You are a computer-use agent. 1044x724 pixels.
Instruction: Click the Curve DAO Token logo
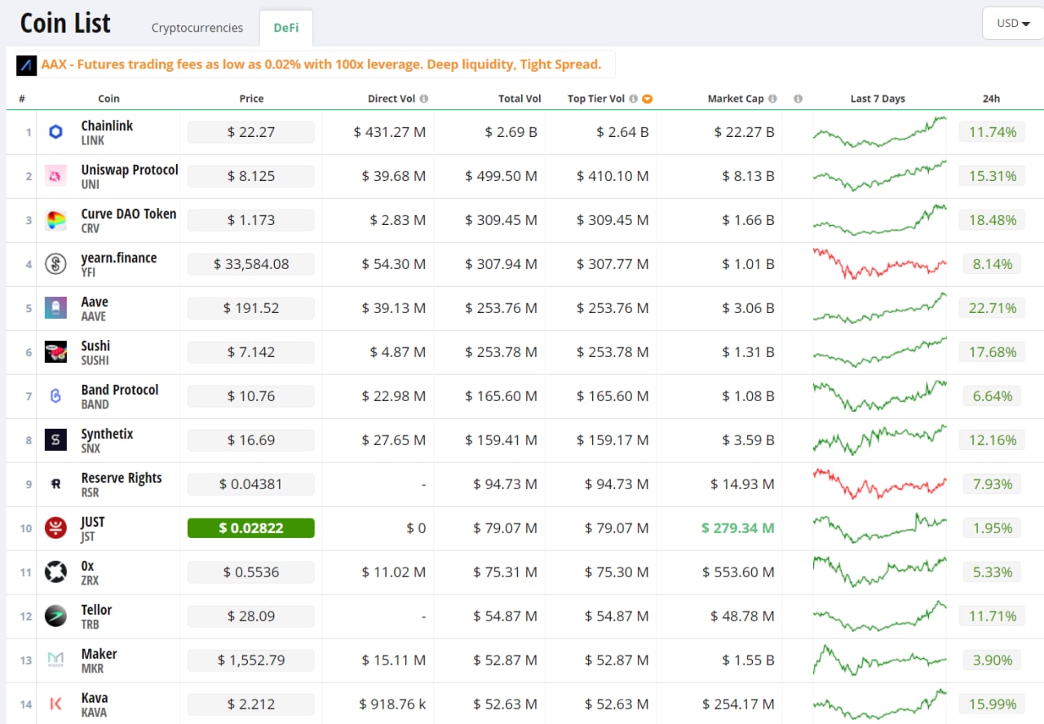pos(55,220)
